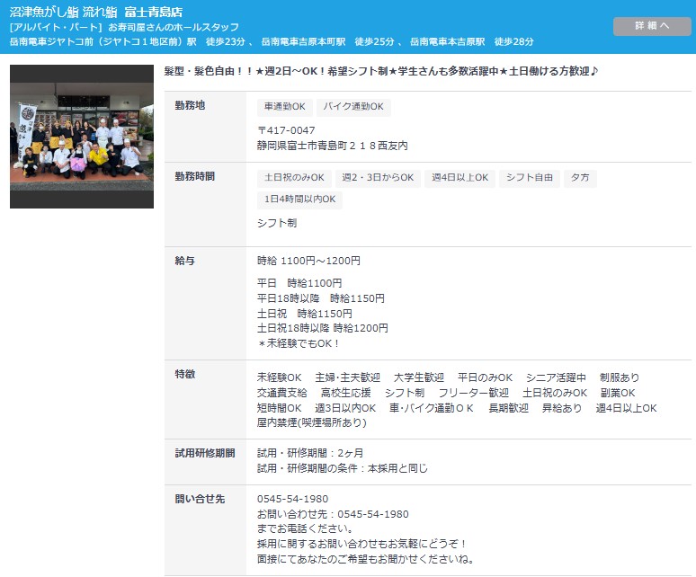Click the 勤務地 row header

tap(191, 105)
